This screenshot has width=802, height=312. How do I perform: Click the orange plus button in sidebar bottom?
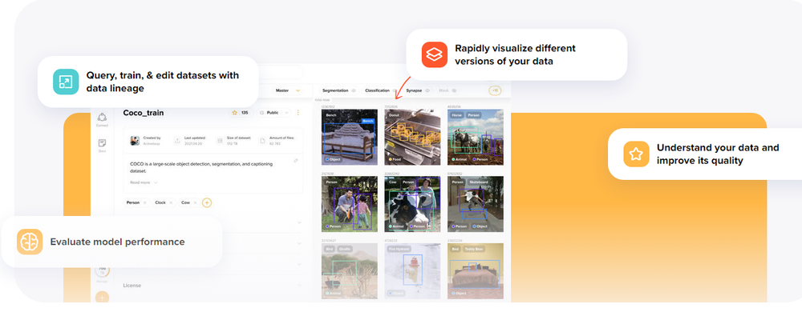click(x=102, y=298)
